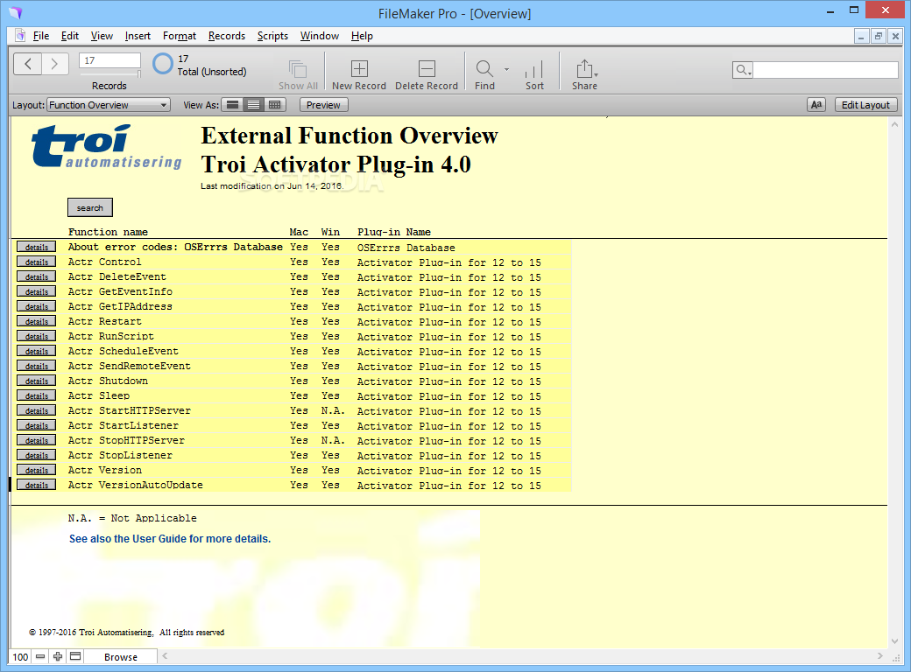Open the Find magnifier tool
The width and height of the screenshot is (911, 672).
(x=484, y=69)
